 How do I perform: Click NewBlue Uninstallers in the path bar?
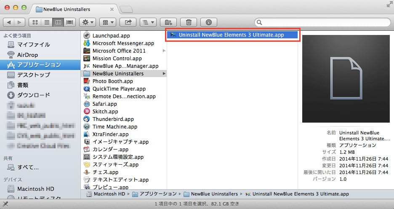point(211,194)
